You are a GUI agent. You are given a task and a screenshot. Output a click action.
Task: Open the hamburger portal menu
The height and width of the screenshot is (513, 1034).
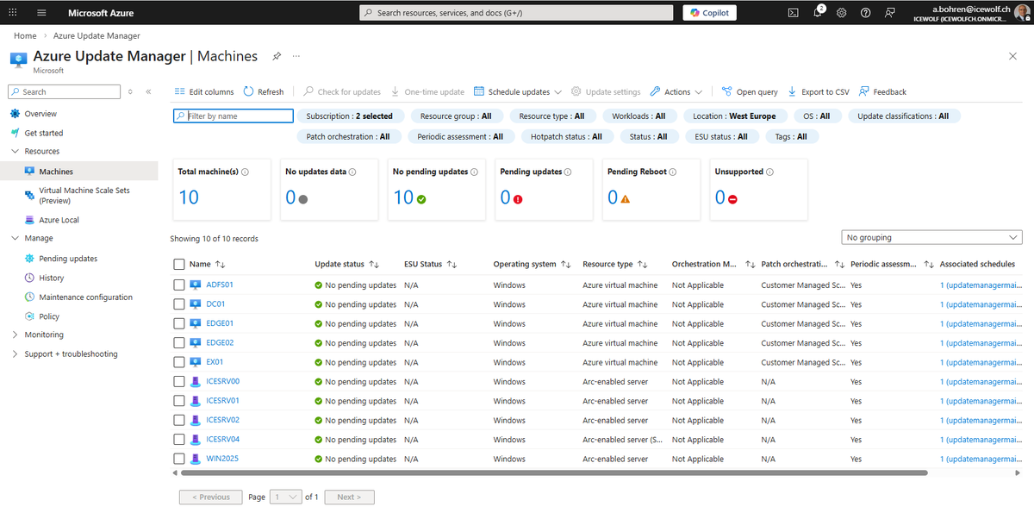click(41, 13)
